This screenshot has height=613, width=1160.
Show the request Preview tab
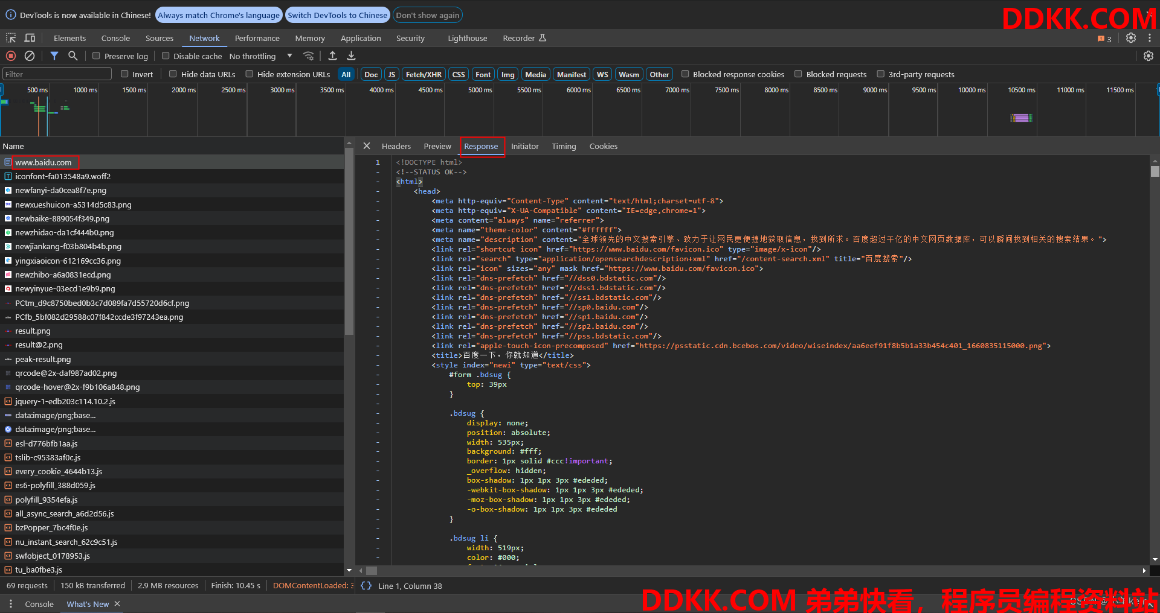(437, 146)
